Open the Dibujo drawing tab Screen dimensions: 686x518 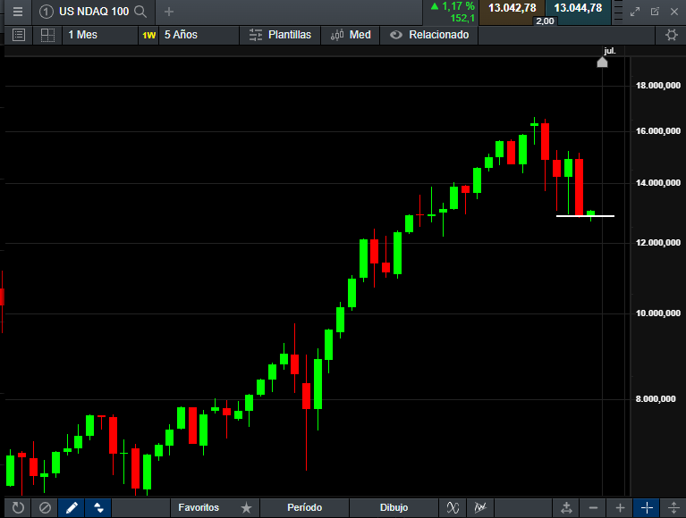[x=394, y=507]
